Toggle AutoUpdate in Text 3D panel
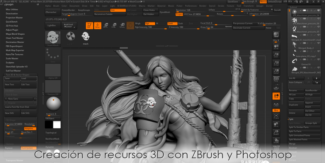 click(x=28, y=148)
